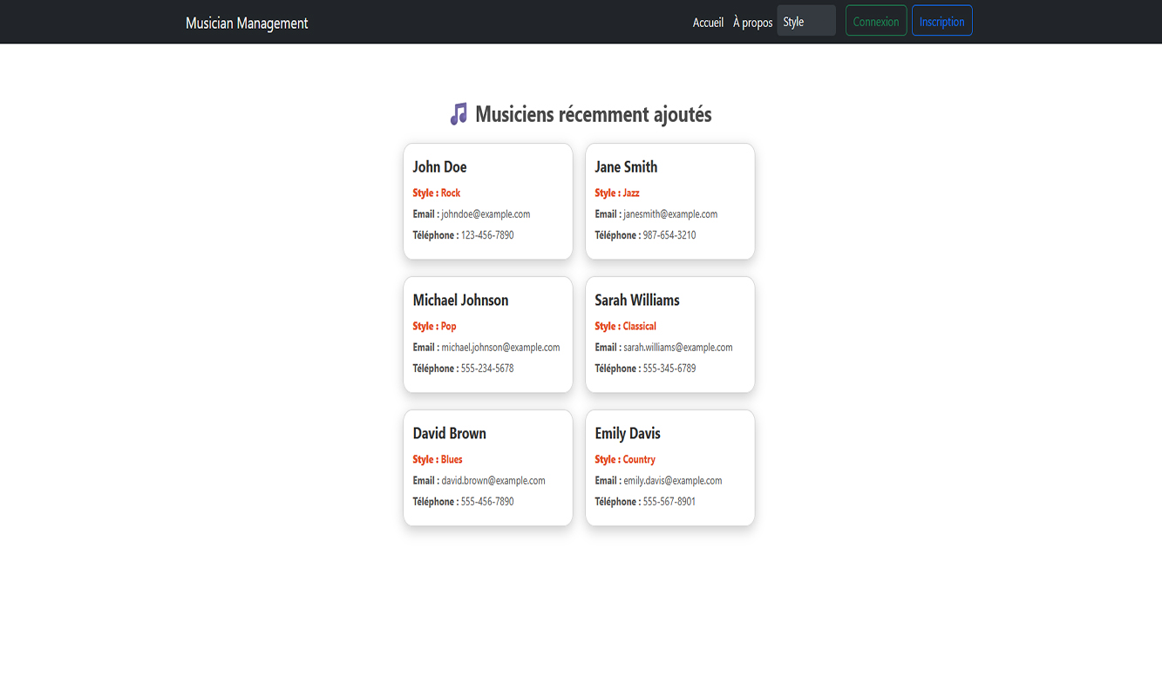The width and height of the screenshot is (1162, 697).
Task: Go to the Accueil page
Action: point(708,23)
